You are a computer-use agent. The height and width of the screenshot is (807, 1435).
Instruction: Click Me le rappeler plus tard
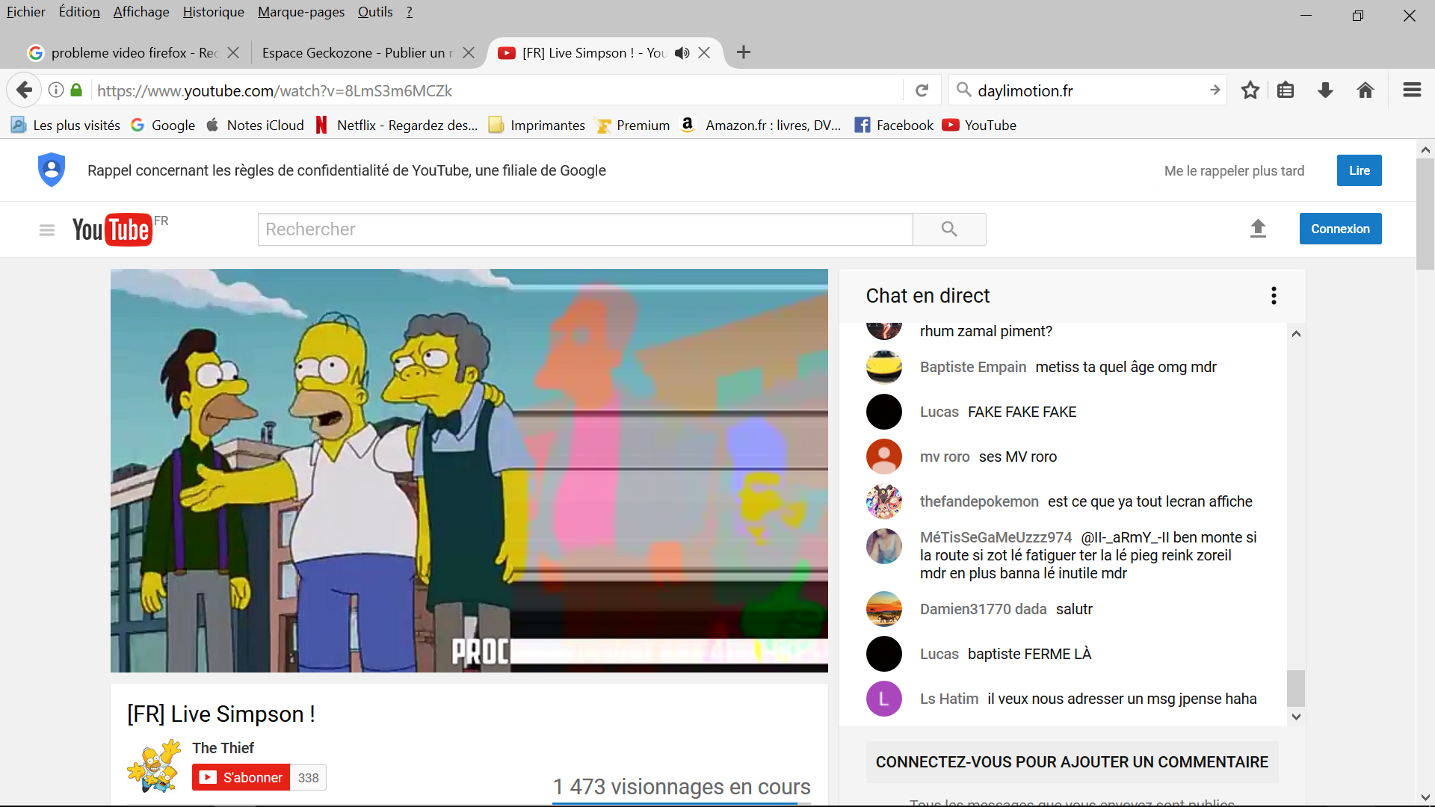point(1234,171)
